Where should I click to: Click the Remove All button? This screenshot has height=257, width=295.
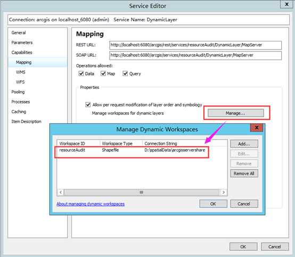pyautogui.click(x=244, y=173)
